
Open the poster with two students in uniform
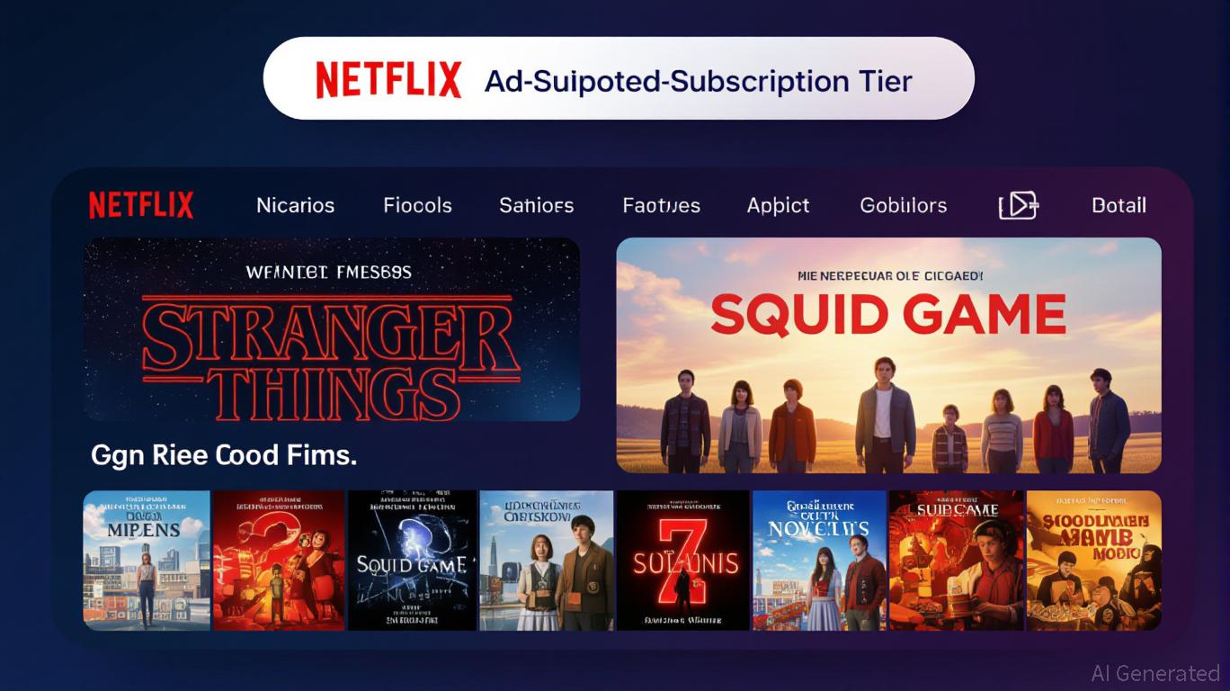click(547, 560)
